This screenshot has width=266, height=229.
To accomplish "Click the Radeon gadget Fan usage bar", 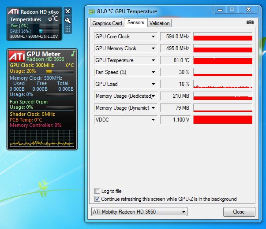I will pyautogui.click(x=49, y=26).
